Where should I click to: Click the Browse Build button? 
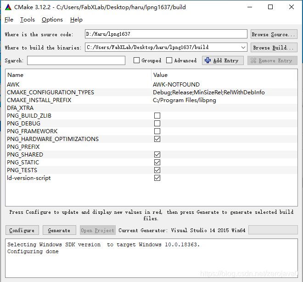point(274,48)
